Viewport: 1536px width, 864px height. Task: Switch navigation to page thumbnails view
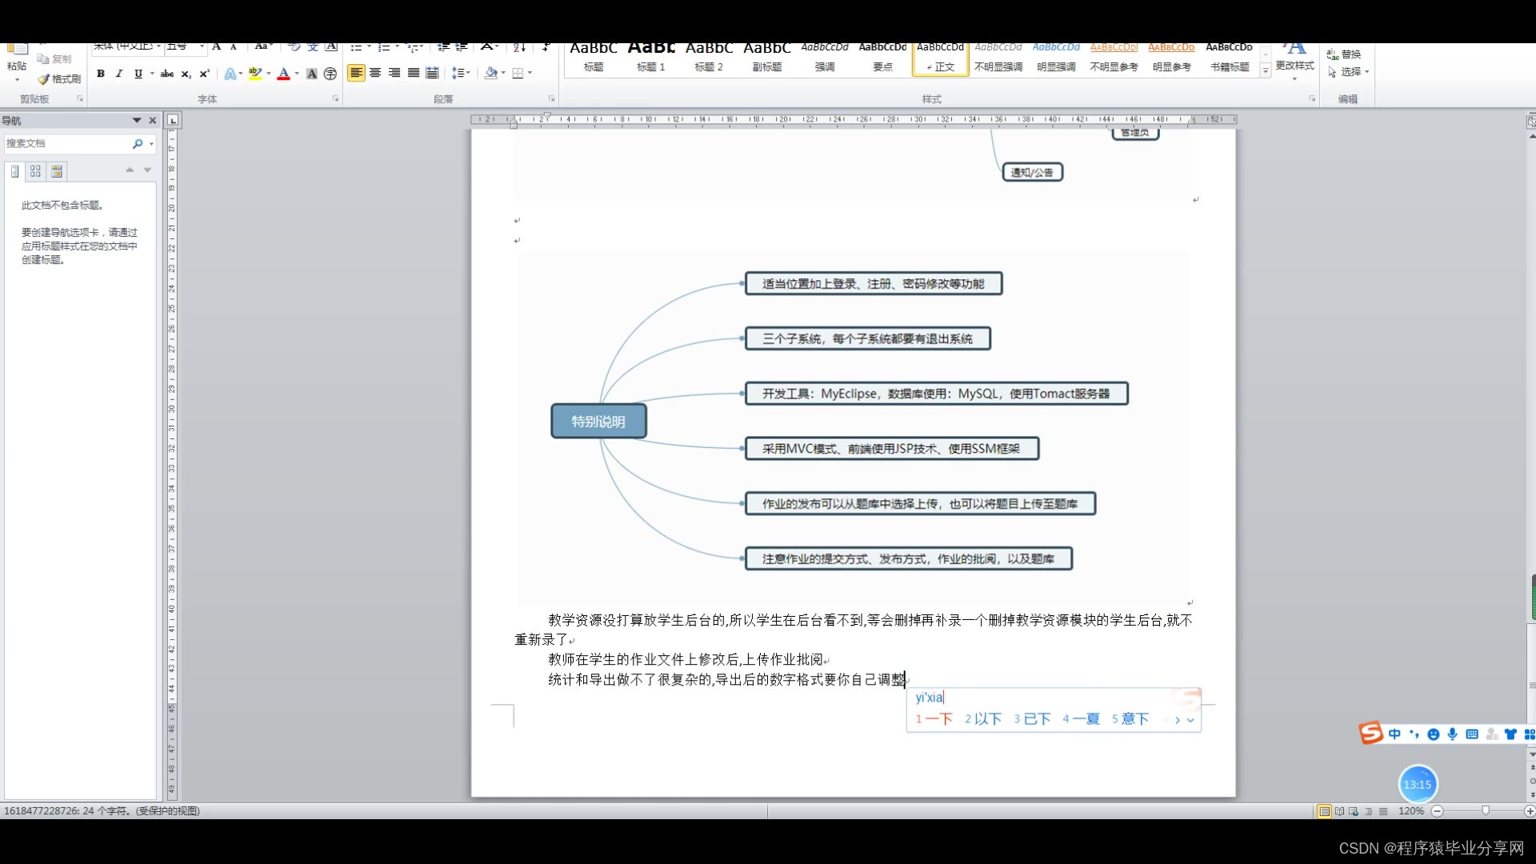click(35, 171)
